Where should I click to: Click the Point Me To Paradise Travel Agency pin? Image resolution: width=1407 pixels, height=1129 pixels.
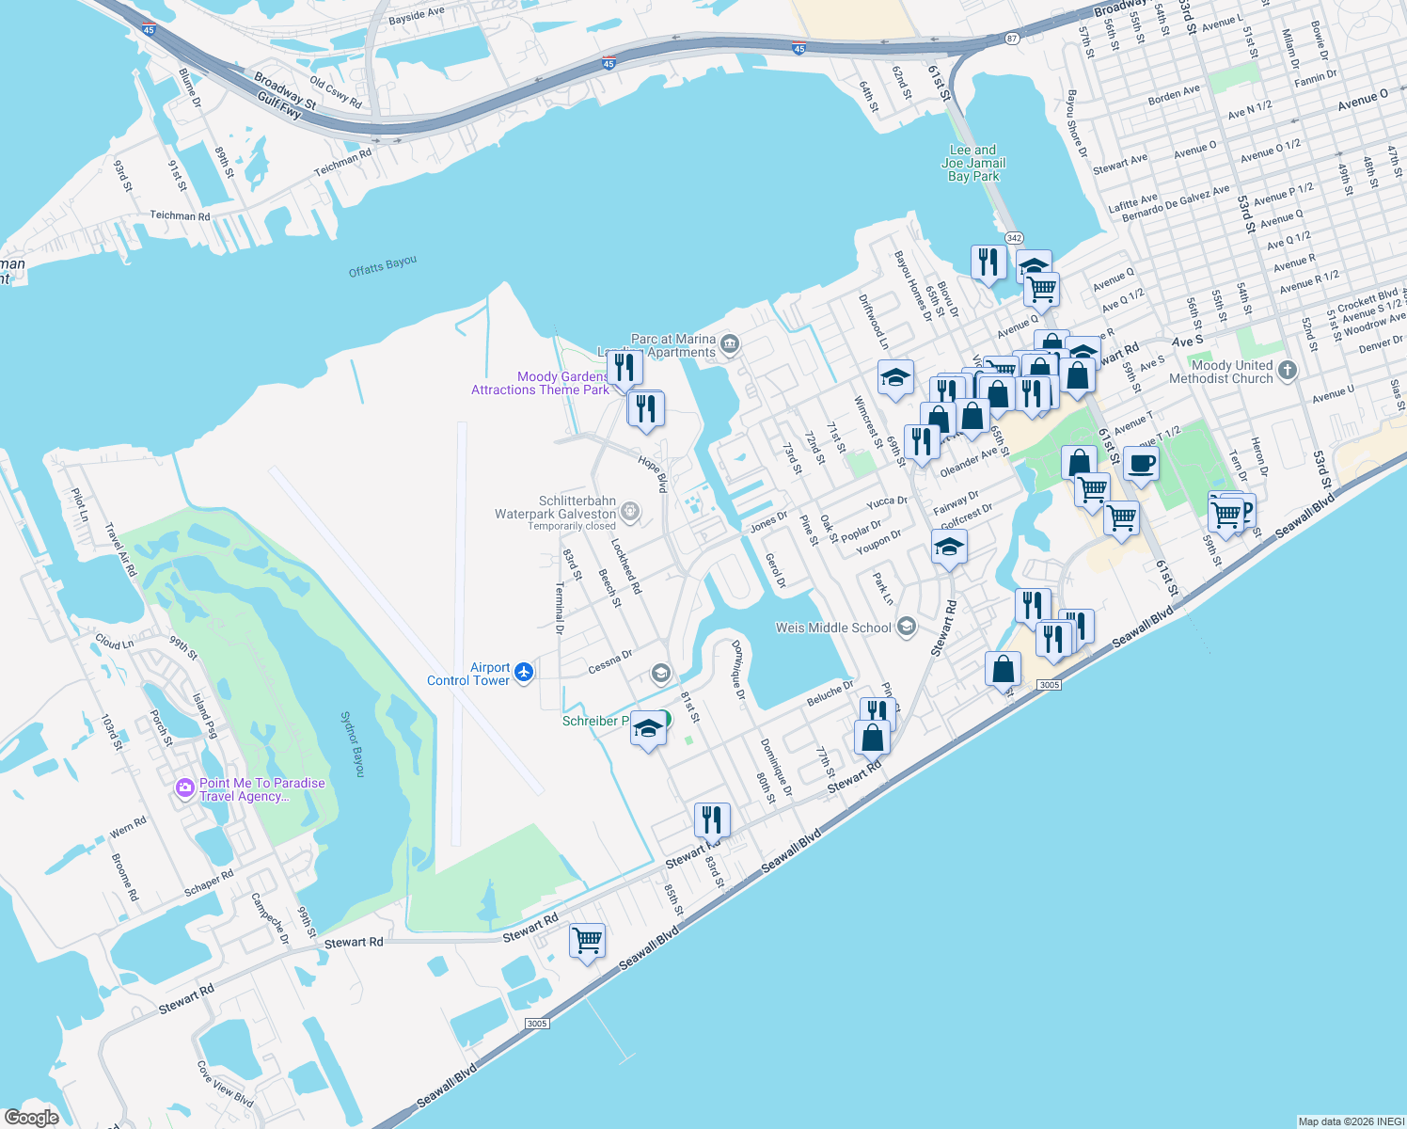[x=186, y=787]
